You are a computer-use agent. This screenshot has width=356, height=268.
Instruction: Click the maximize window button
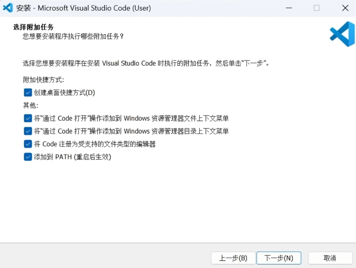(317, 8)
